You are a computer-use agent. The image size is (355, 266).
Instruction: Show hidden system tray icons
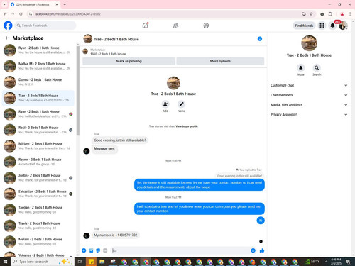pos(326,262)
